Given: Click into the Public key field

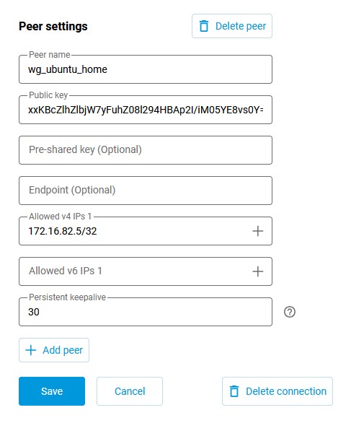Looking at the screenshot, I should (x=146, y=110).
